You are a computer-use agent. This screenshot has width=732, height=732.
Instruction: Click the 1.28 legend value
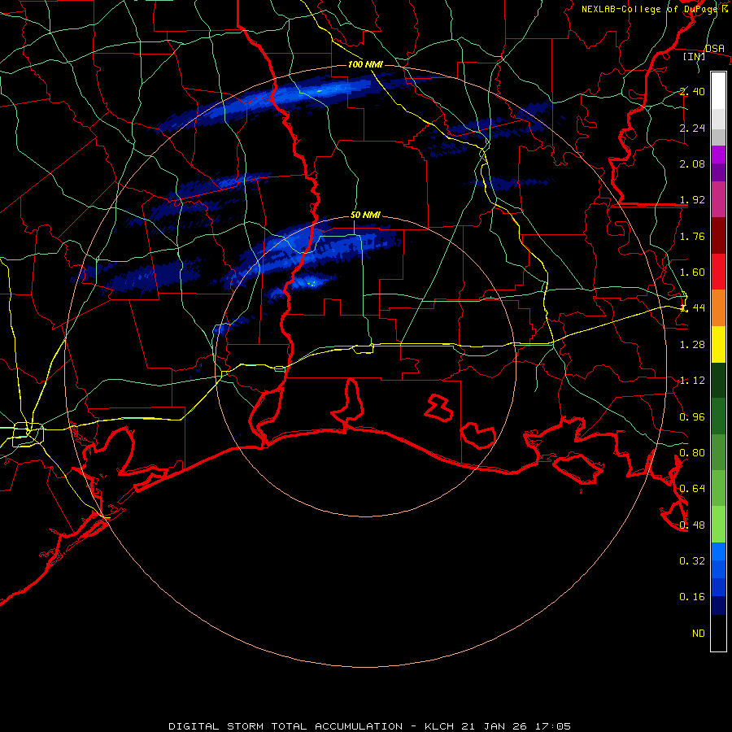(692, 345)
